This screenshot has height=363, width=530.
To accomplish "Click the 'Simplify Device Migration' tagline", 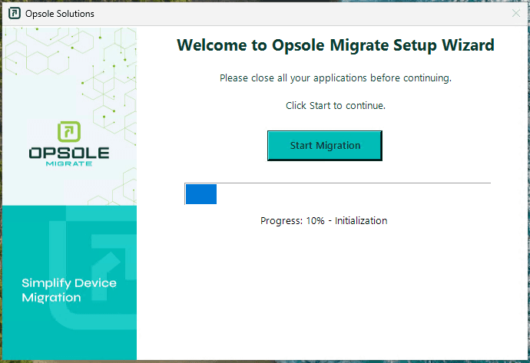I will [69, 290].
